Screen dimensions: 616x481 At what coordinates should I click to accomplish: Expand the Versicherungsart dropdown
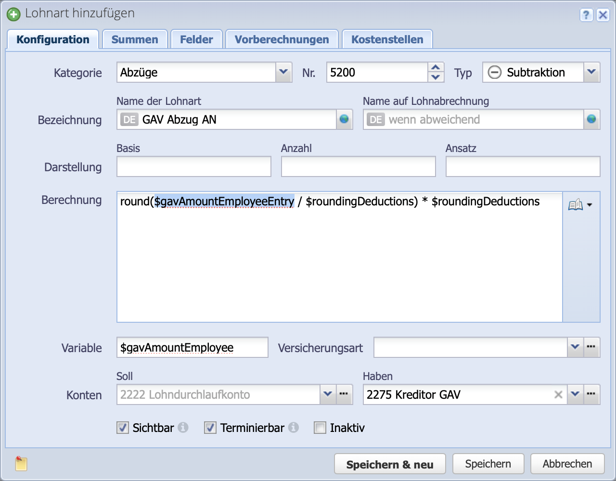(x=576, y=347)
